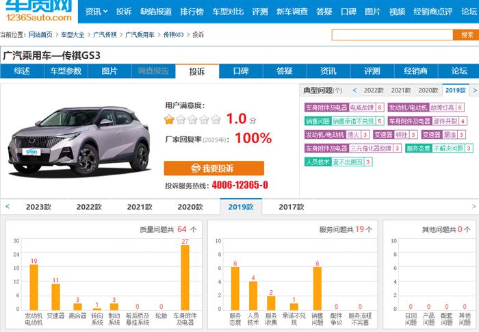Focus the search input field
Screen dimensions: 479x332
pos(392,35)
